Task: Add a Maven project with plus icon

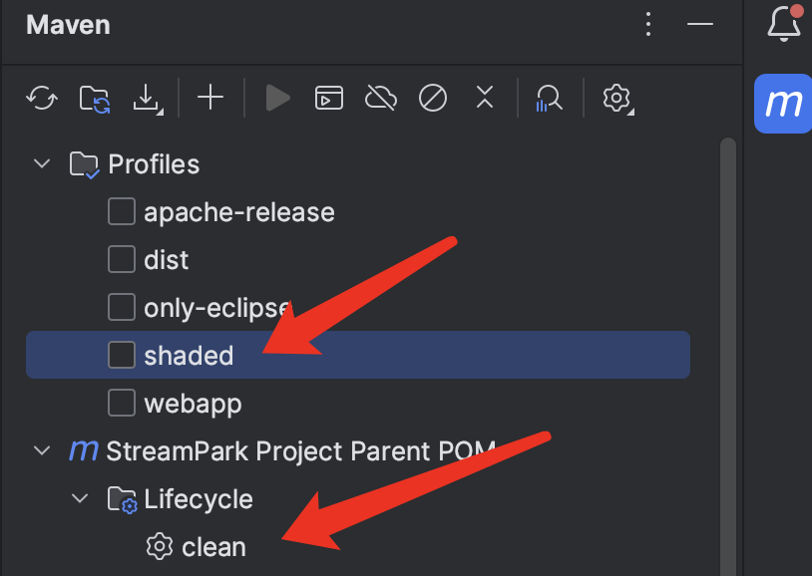Action: coord(210,98)
